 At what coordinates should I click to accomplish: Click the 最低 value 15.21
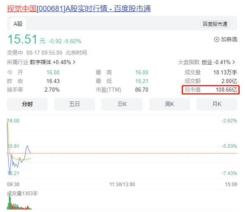(142, 81)
